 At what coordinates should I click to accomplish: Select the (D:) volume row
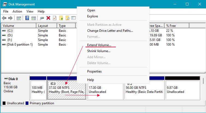pyautogui.click(x=10, y=35)
